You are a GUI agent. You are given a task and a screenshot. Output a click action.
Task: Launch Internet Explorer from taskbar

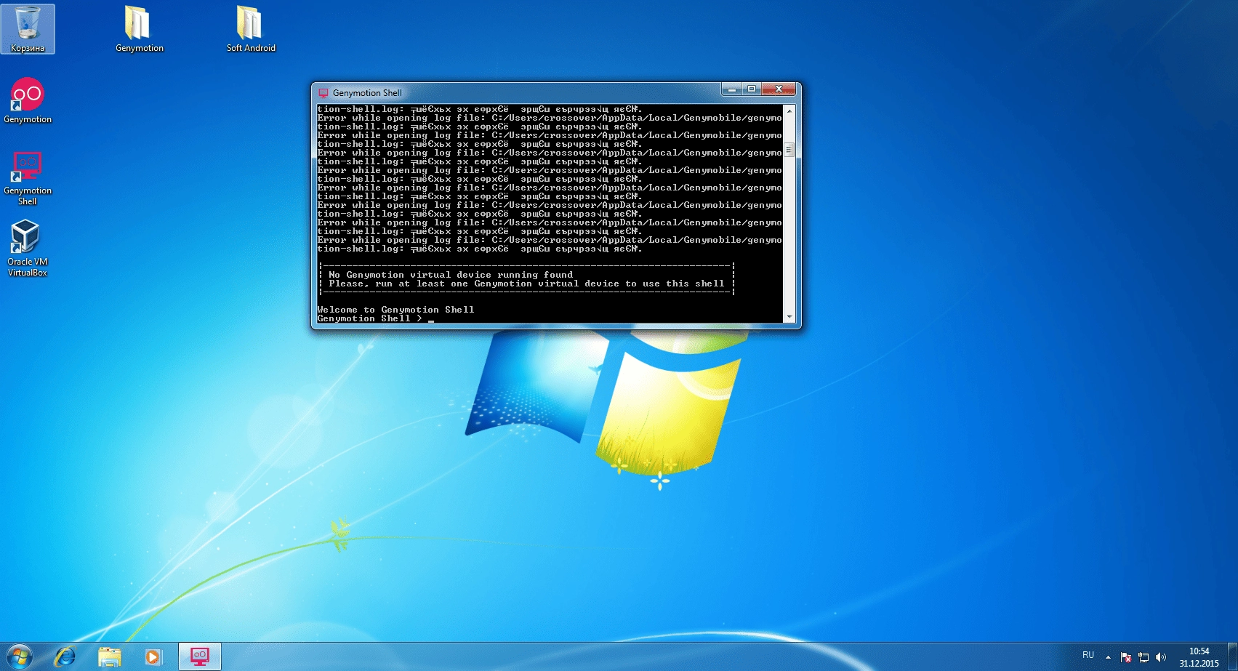point(65,657)
